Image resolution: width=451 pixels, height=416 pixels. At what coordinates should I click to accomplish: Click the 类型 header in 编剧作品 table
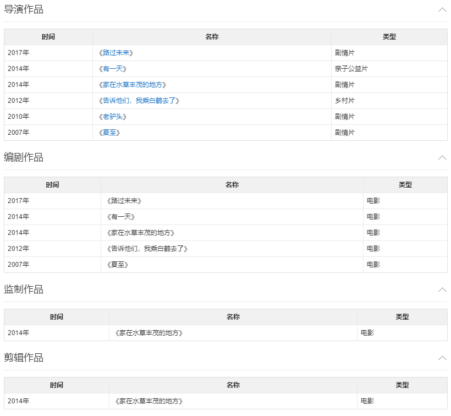pyautogui.click(x=405, y=185)
